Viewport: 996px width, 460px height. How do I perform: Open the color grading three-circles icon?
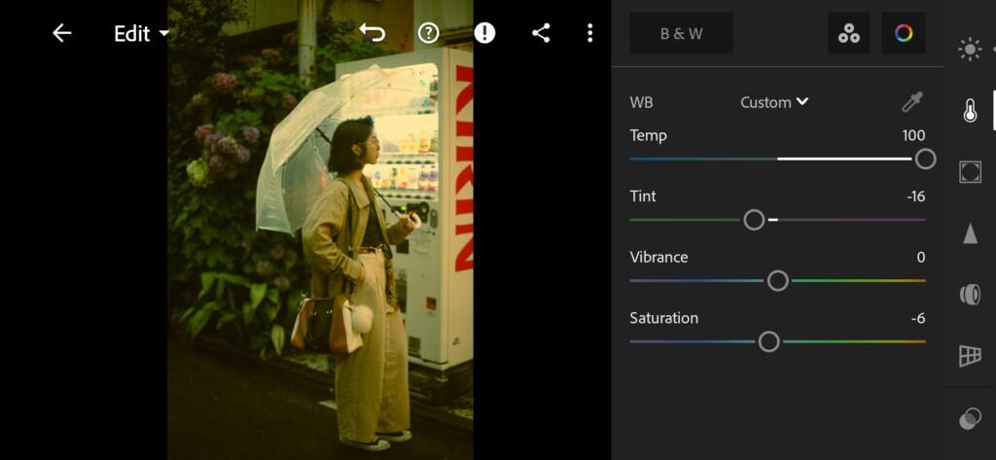pyautogui.click(x=849, y=33)
